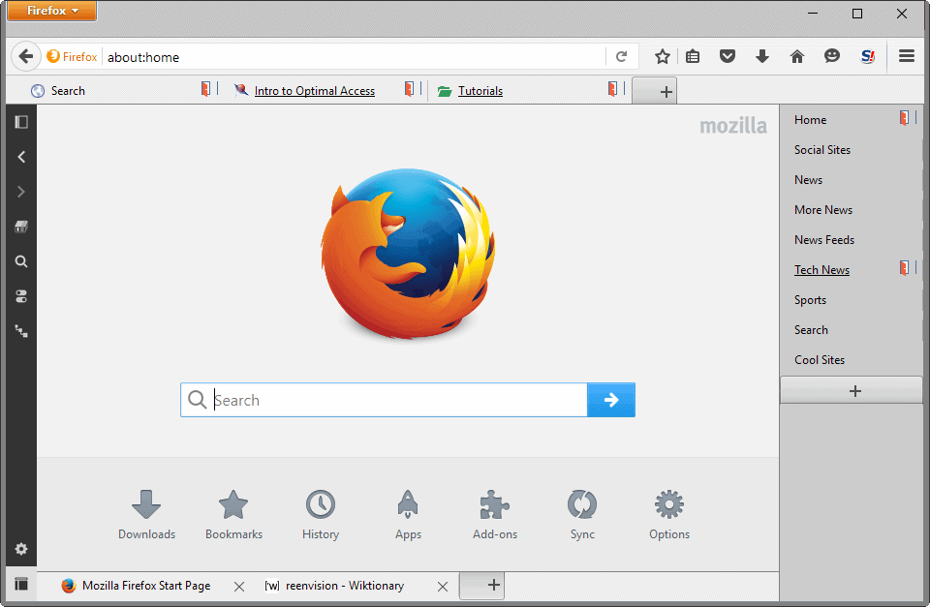930x607 pixels.
Task: Click the plus button below Cool Sites
Action: (x=853, y=391)
